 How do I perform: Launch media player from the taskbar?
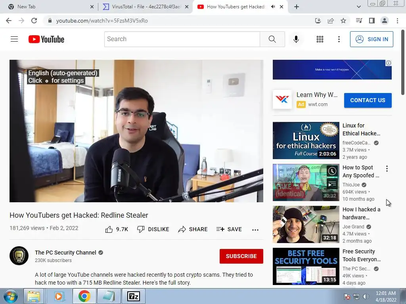59,296
